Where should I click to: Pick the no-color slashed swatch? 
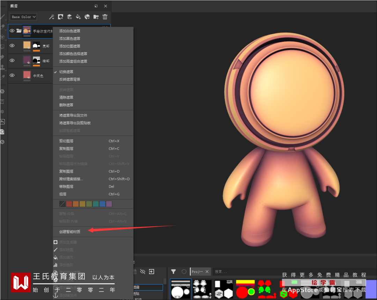[62, 204]
